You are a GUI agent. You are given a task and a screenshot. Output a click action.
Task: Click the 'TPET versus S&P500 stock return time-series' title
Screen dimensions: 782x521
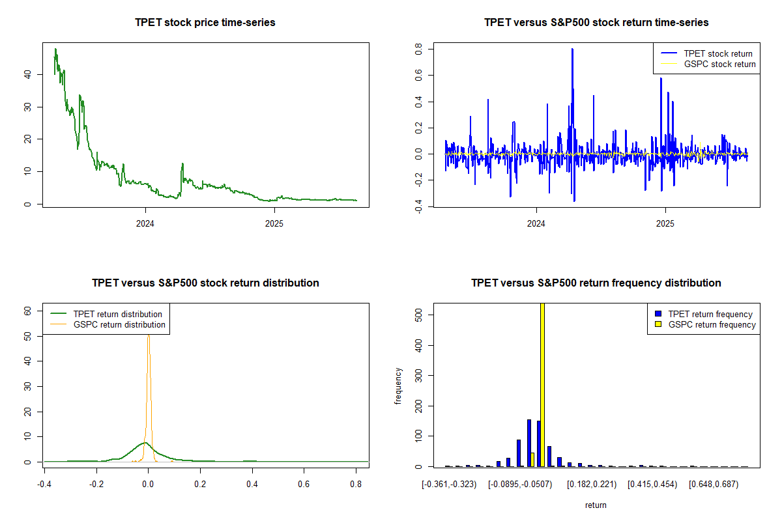click(x=596, y=23)
